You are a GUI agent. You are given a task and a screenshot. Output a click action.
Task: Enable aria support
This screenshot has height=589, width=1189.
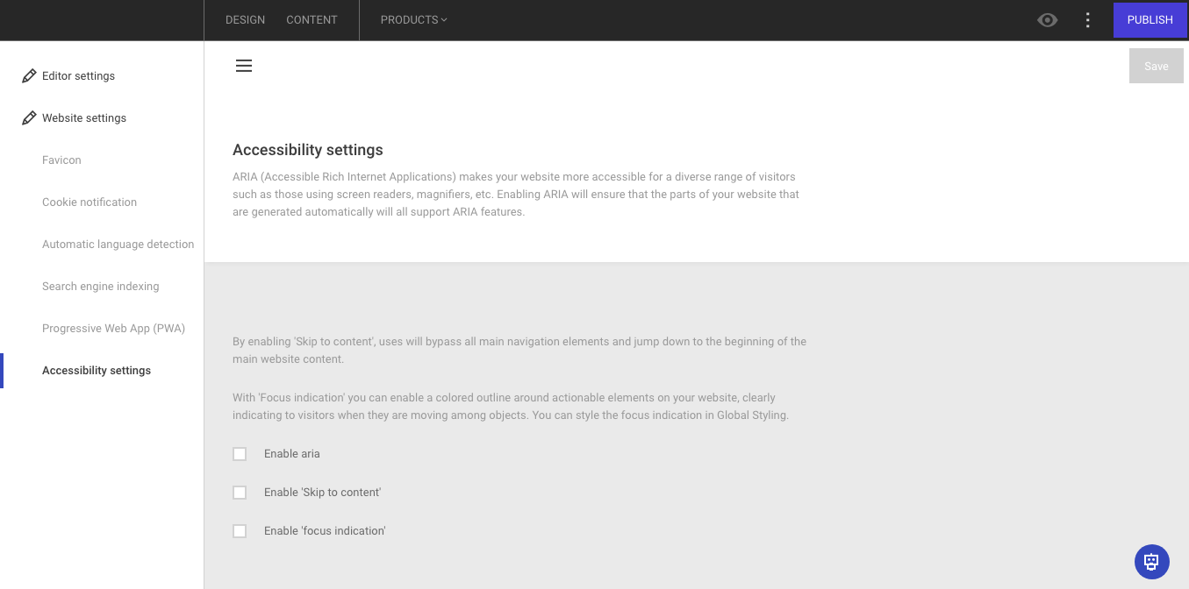(x=240, y=454)
